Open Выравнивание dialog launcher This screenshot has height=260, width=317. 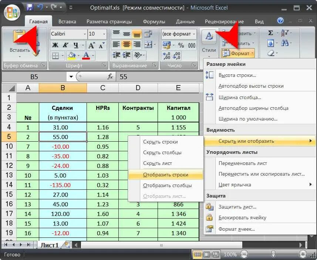pos(155,65)
